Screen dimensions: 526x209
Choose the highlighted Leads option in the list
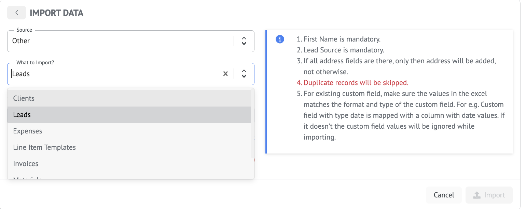22,115
